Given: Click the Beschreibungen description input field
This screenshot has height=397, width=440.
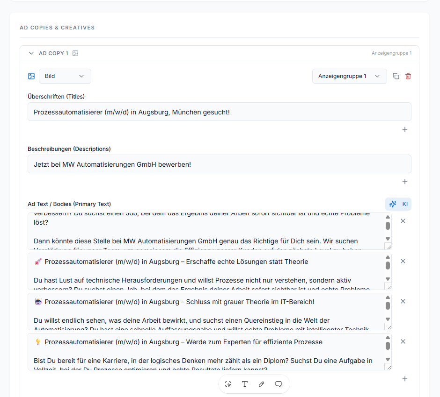Looking at the screenshot, I should 220,164.
